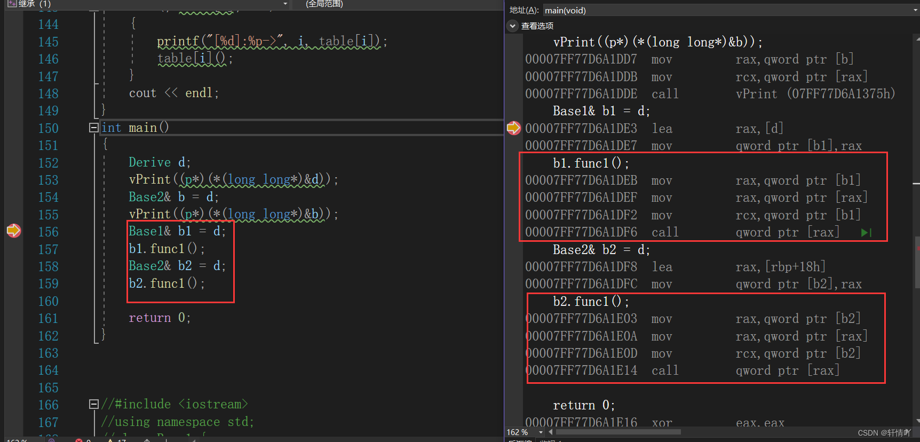Click 'return 0;' on line 161
This screenshot has width=920, height=442.
click(x=160, y=318)
